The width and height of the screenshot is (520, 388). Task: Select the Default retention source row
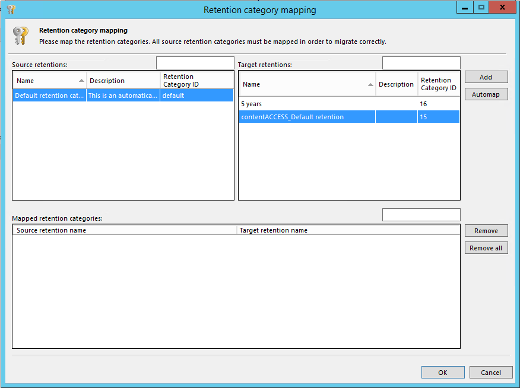pos(49,96)
